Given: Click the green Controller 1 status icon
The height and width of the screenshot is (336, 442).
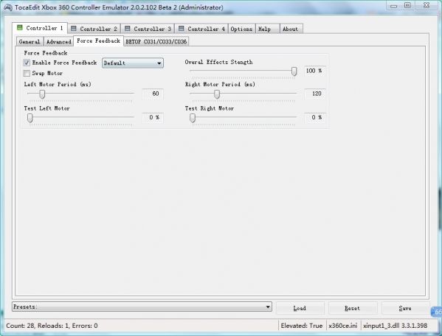Looking at the screenshot, I should (x=19, y=27).
